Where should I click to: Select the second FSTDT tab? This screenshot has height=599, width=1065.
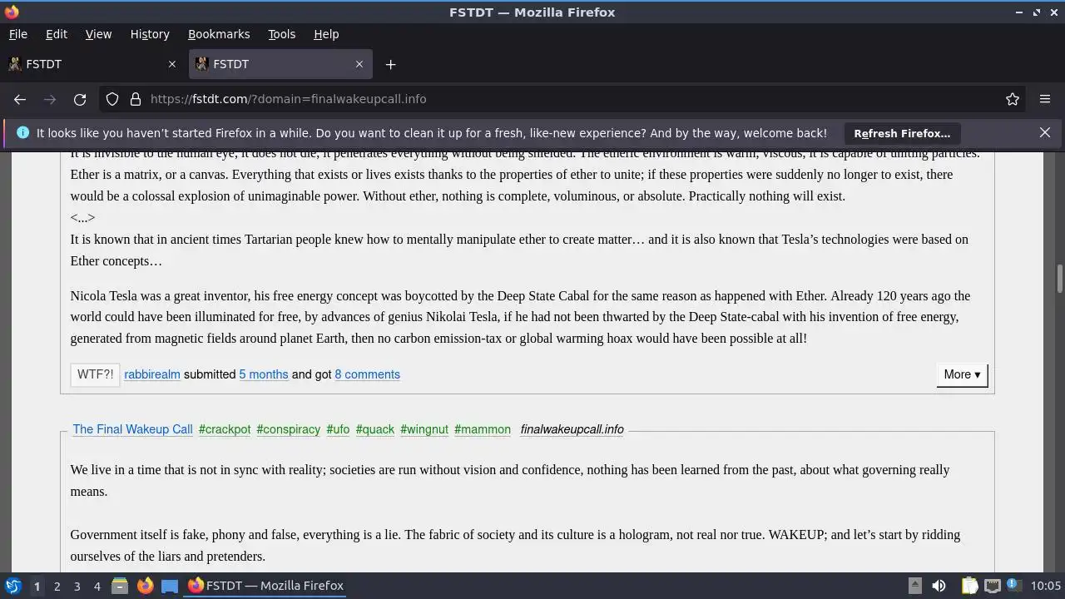(x=279, y=64)
